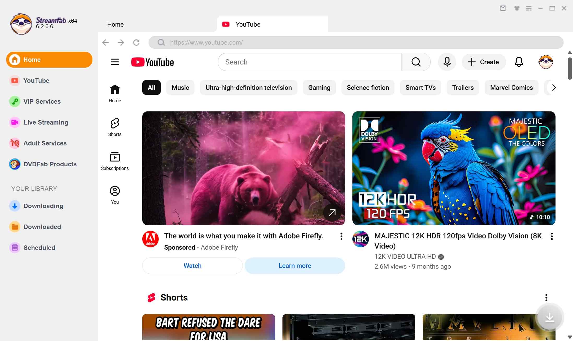This screenshot has width=573, height=341.
Task: Open the three-dot menu on the Adobe Firefly ad
Action: [341, 236]
